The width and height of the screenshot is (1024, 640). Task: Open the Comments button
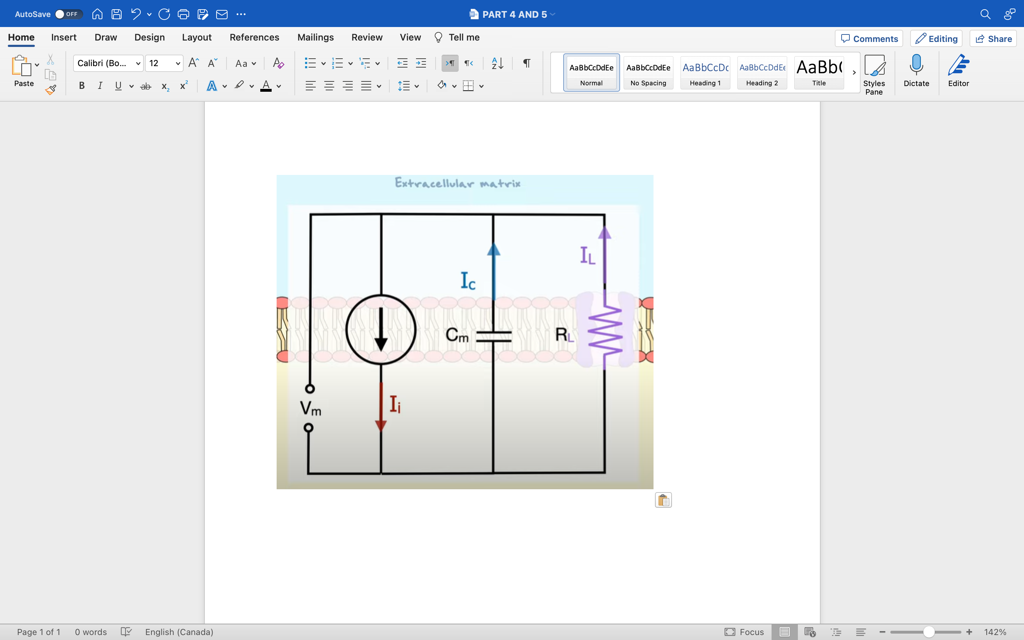[869, 39]
